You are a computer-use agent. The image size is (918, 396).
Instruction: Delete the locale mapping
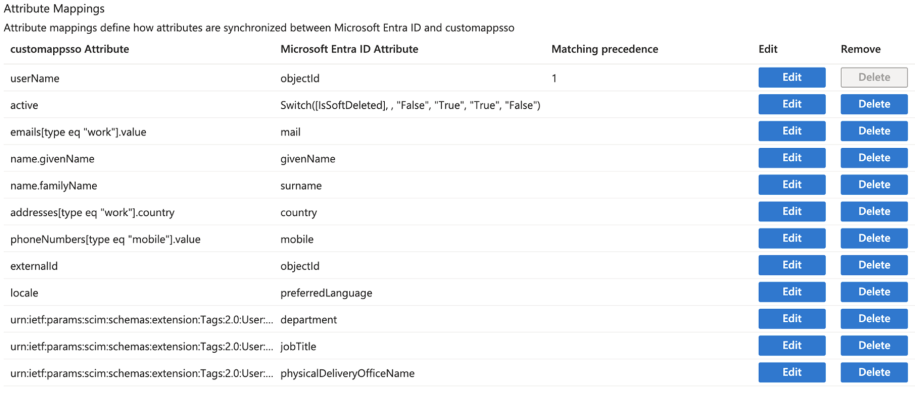pos(874,292)
